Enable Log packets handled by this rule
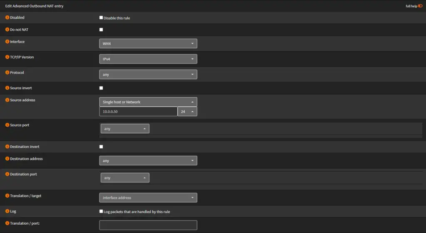426x233 pixels. coord(101,211)
